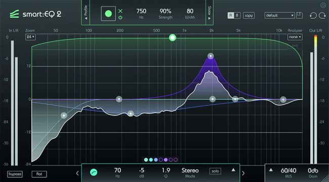Screen dimensions: 329x182
Task: Select the purple peak node near 2k
Action: pyautogui.click(x=211, y=56)
